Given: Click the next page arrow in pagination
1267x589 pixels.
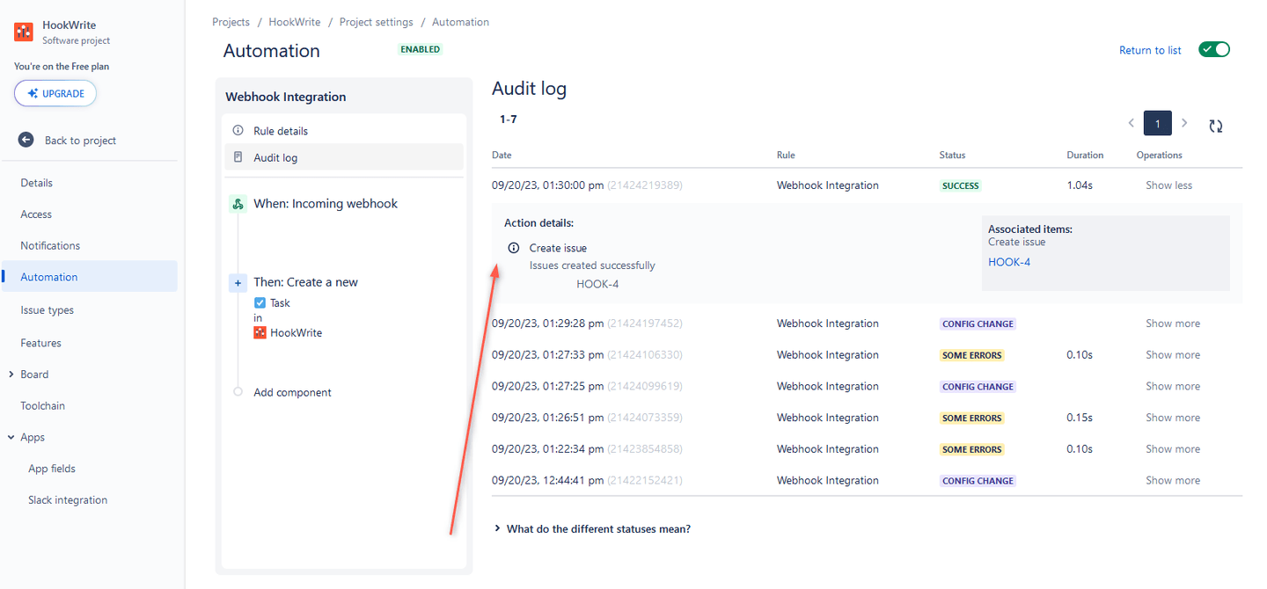Looking at the screenshot, I should click(1184, 123).
